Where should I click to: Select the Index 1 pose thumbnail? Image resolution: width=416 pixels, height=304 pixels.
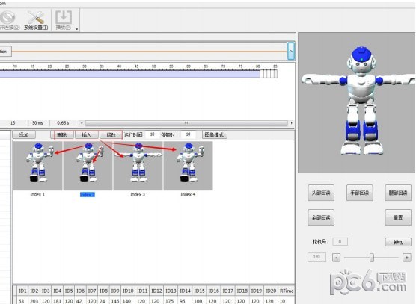(x=37, y=166)
